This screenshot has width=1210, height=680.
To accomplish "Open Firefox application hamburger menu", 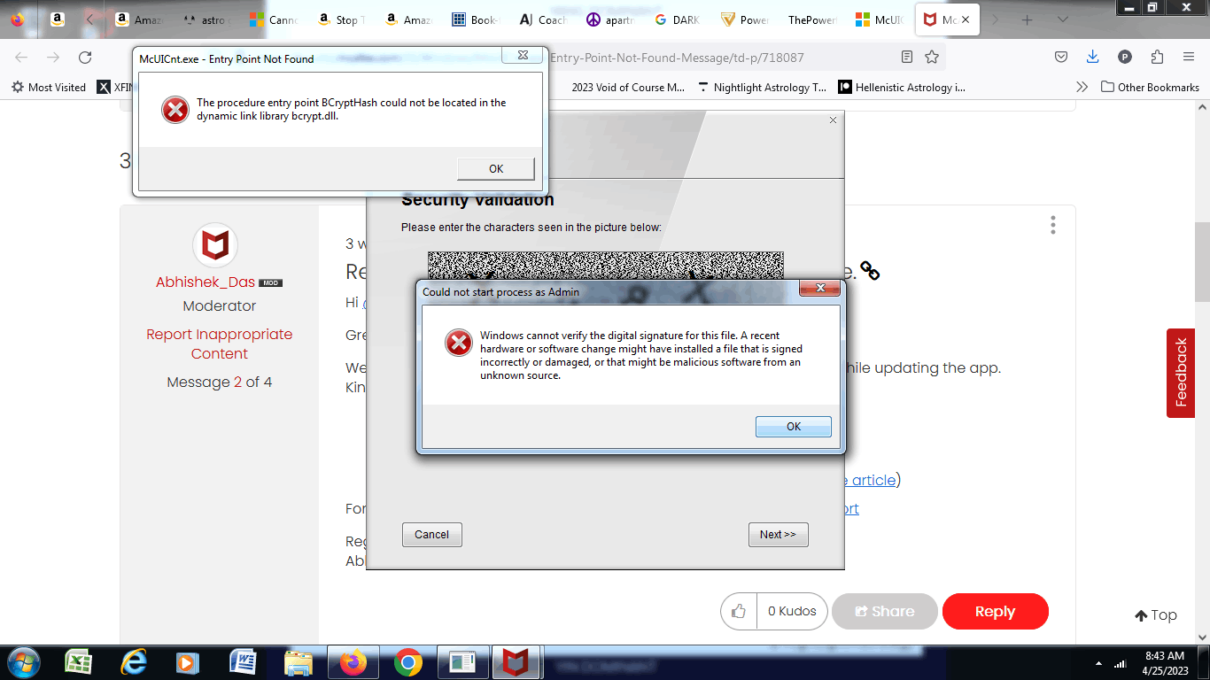I will pos(1189,57).
